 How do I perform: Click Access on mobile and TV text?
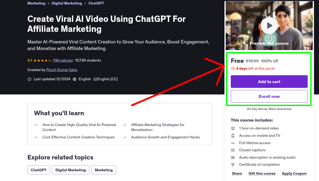(260, 136)
